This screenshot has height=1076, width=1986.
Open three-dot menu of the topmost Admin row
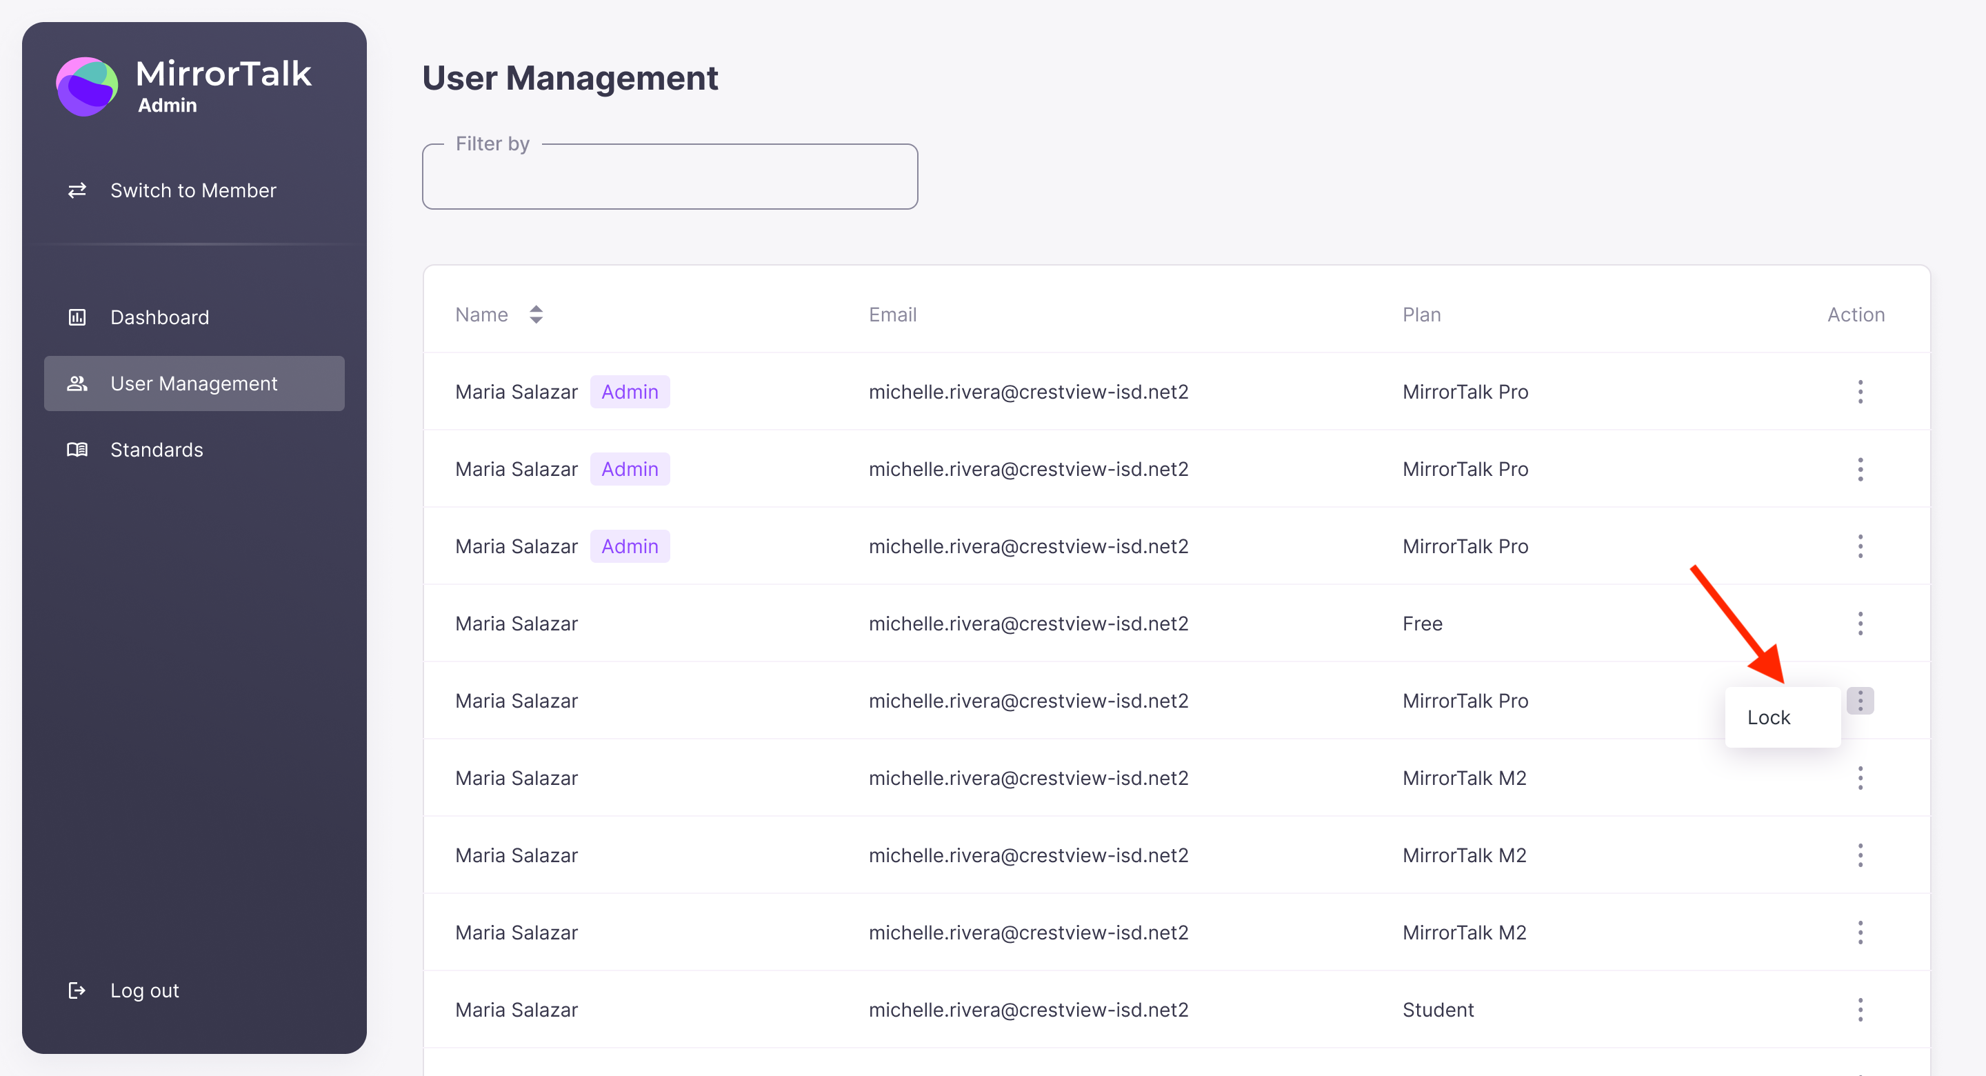tap(1860, 392)
